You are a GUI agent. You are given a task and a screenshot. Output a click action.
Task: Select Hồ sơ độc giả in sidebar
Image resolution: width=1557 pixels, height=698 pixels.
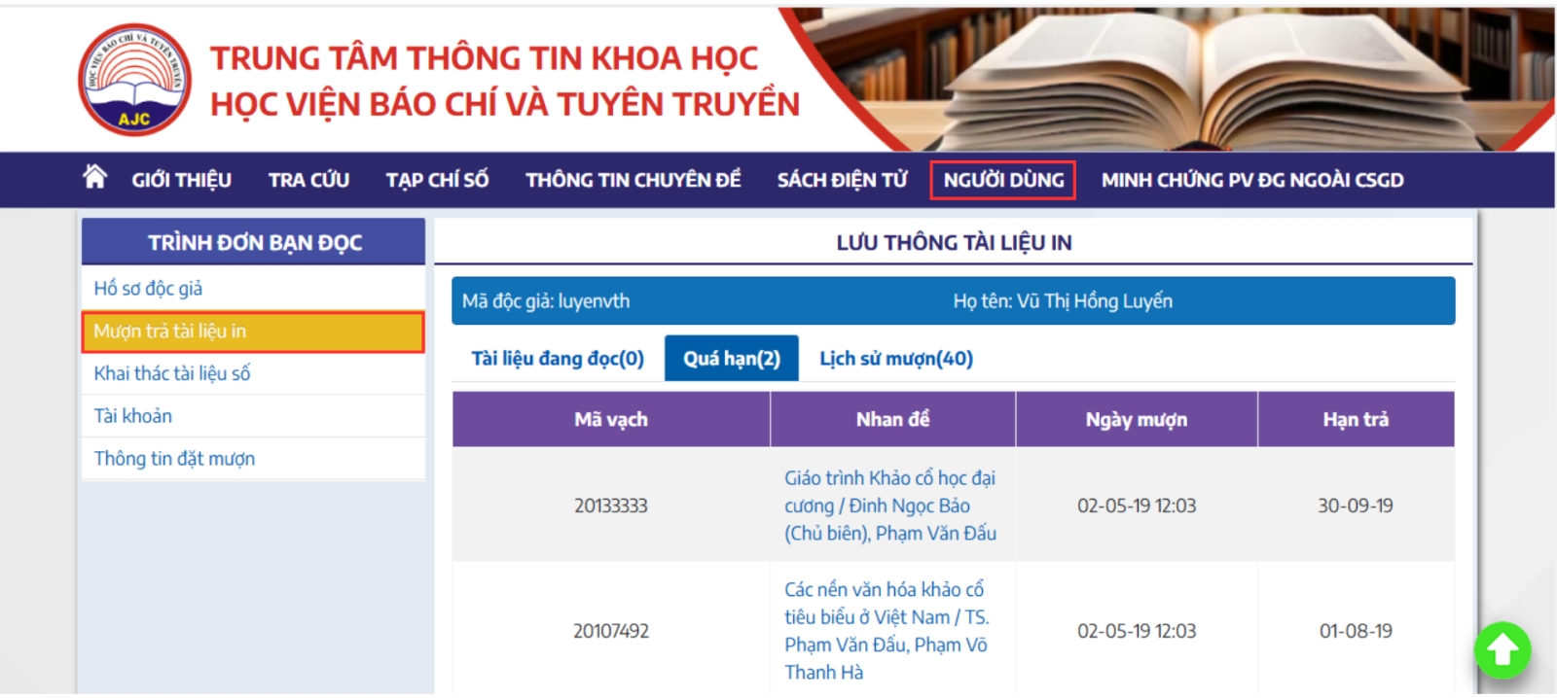[x=253, y=288]
